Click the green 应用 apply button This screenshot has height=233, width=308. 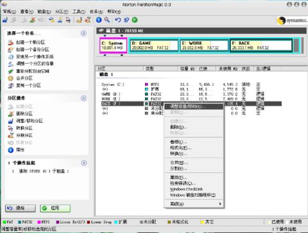tap(55, 208)
